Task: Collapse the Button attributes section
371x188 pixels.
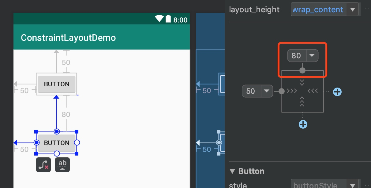Action: 233,171
